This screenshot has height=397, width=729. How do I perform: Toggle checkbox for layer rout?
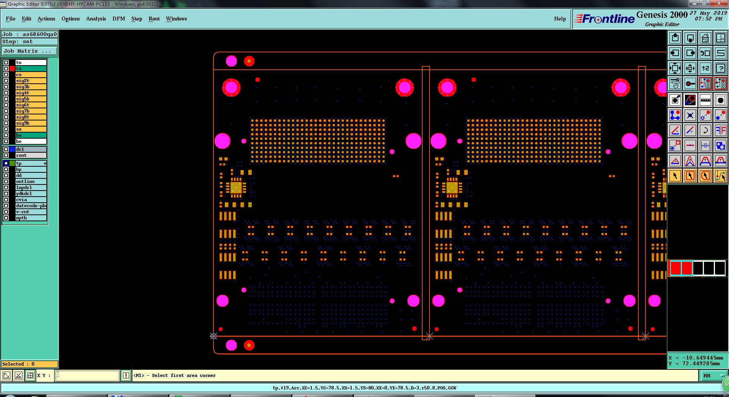coord(6,155)
